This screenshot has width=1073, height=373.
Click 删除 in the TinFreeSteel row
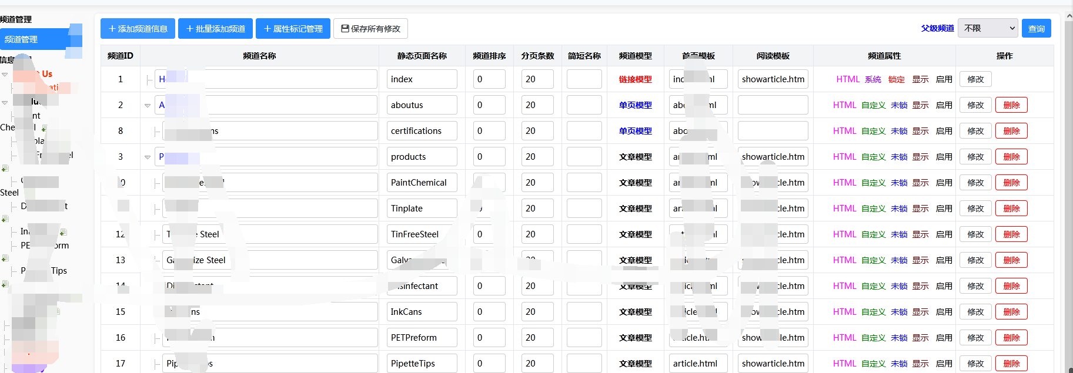[1011, 234]
